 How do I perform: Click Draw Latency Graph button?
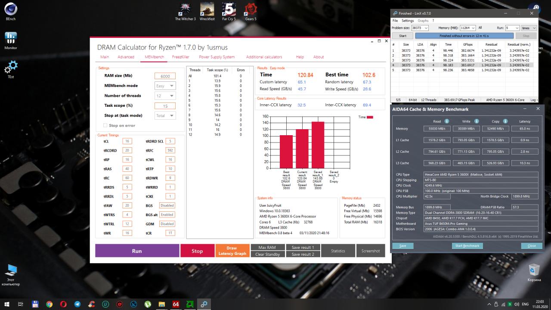[232, 251]
